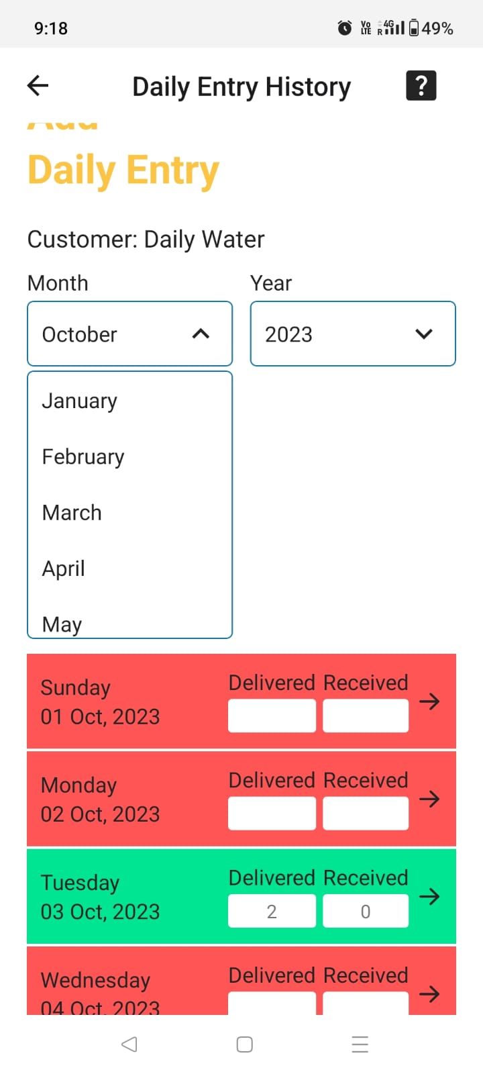Image resolution: width=483 pixels, height=1074 pixels.
Task: Choose March in month list
Action: 72,513
